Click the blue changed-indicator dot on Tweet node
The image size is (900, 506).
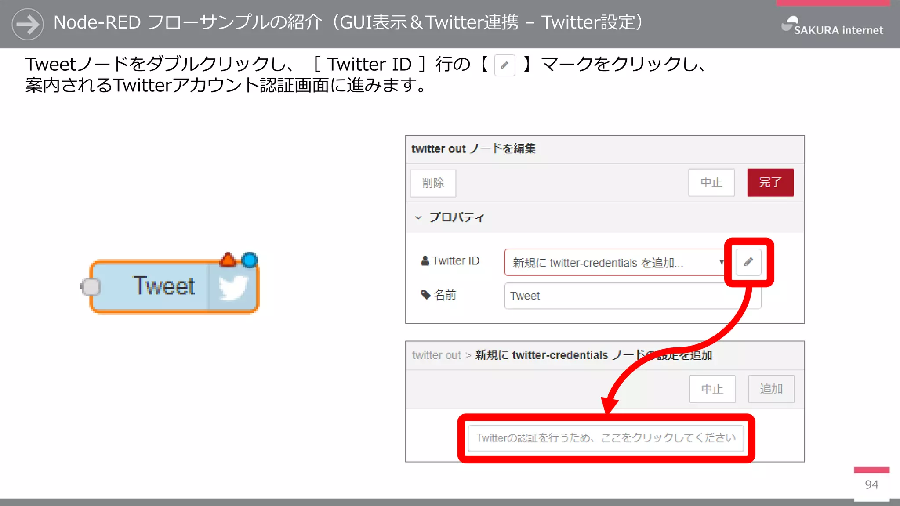point(250,260)
